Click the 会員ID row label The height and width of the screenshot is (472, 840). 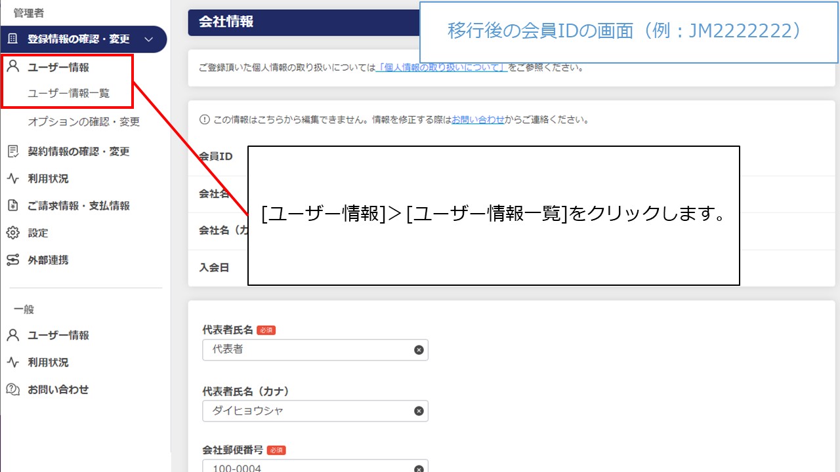click(215, 157)
